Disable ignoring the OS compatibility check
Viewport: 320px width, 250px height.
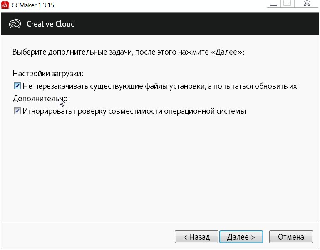(17, 111)
